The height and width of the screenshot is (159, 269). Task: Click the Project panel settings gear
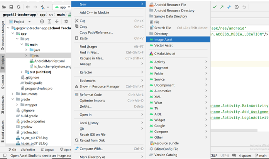(66, 22)
